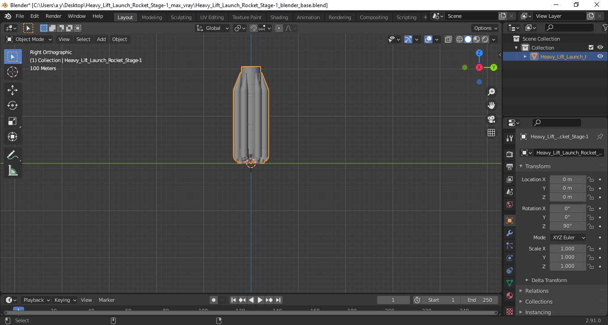Expand the Instancing panel
The image size is (608, 325).
pyautogui.click(x=538, y=312)
